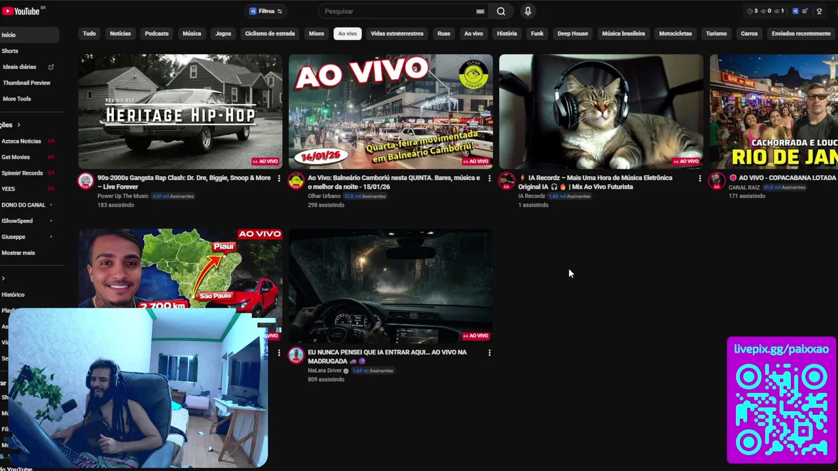
Task: Open 'EU NUNCA PENSEI QUE IA ENTRAR AQUI' title
Action: coord(387,357)
